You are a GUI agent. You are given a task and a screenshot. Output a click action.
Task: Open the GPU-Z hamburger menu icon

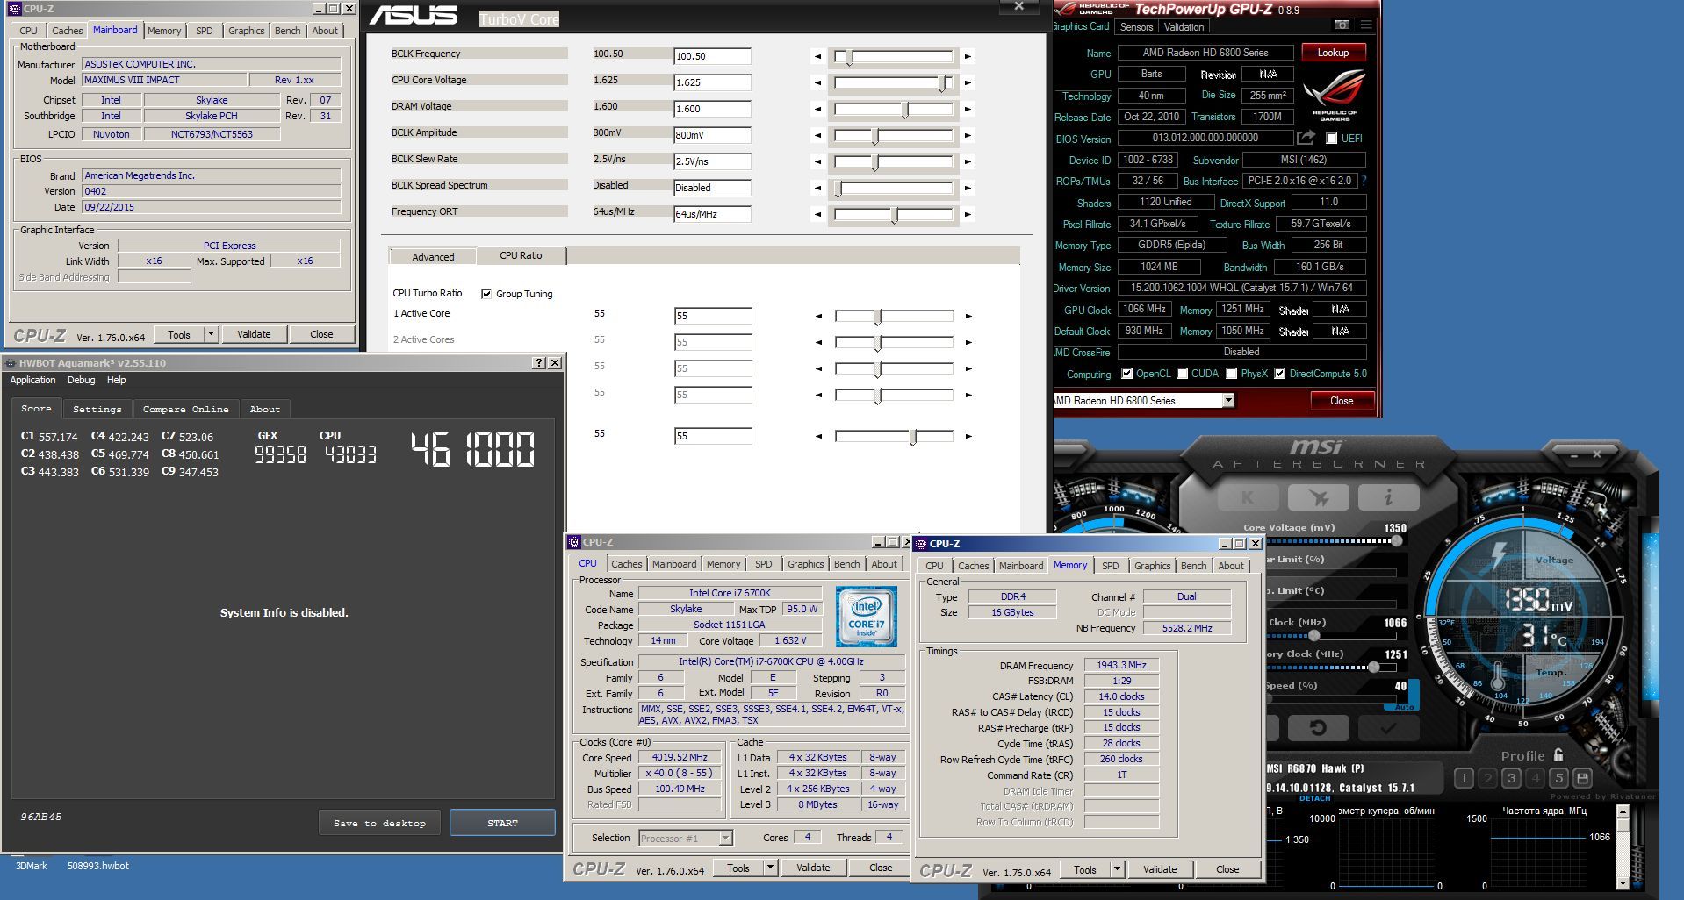coord(1365,25)
